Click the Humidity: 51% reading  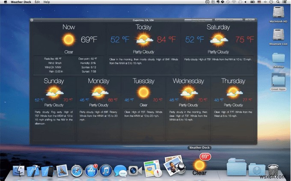(x=88, y=63)
